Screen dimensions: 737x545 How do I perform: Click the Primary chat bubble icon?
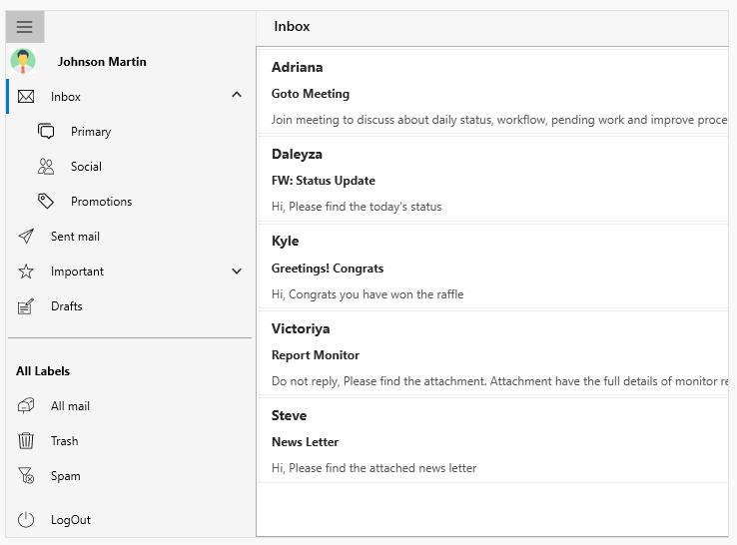[46, 131]
